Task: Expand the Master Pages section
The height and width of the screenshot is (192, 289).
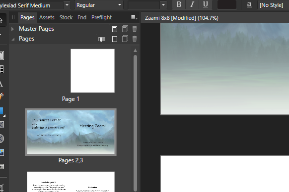Action: tap(12, 29)
